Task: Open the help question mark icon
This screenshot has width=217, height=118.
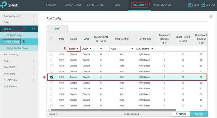Action: tap(211, 16)
